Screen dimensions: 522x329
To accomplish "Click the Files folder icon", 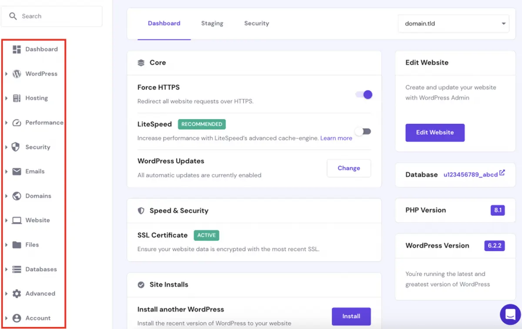I will click(17, 245).
